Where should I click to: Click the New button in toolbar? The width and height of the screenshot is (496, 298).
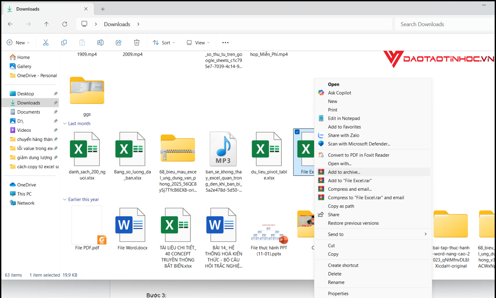(18, 43)
